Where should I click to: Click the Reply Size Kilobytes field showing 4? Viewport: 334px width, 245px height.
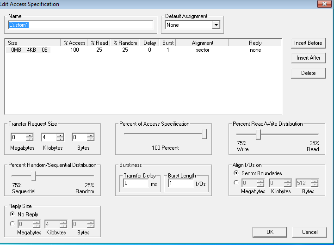[x=52, y=224]
